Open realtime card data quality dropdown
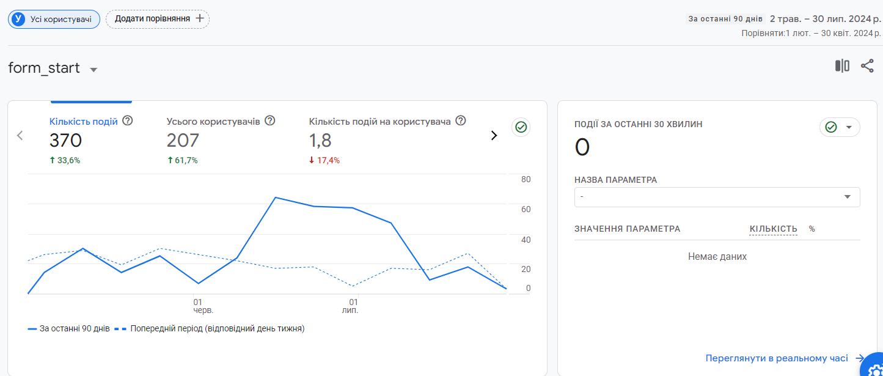This screenshot has width=883, height=376. (x=839, y=127)
